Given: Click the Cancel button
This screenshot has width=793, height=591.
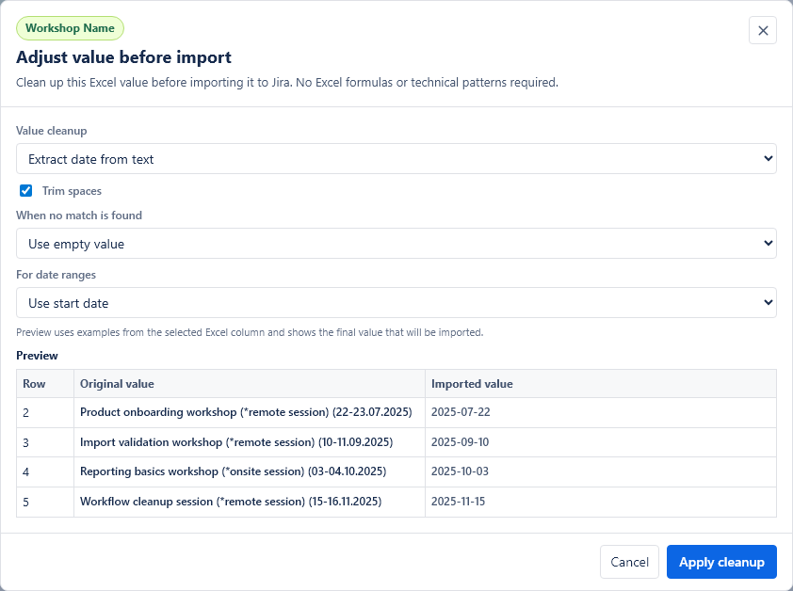Looking at the screenshot, I should (629, 562).
